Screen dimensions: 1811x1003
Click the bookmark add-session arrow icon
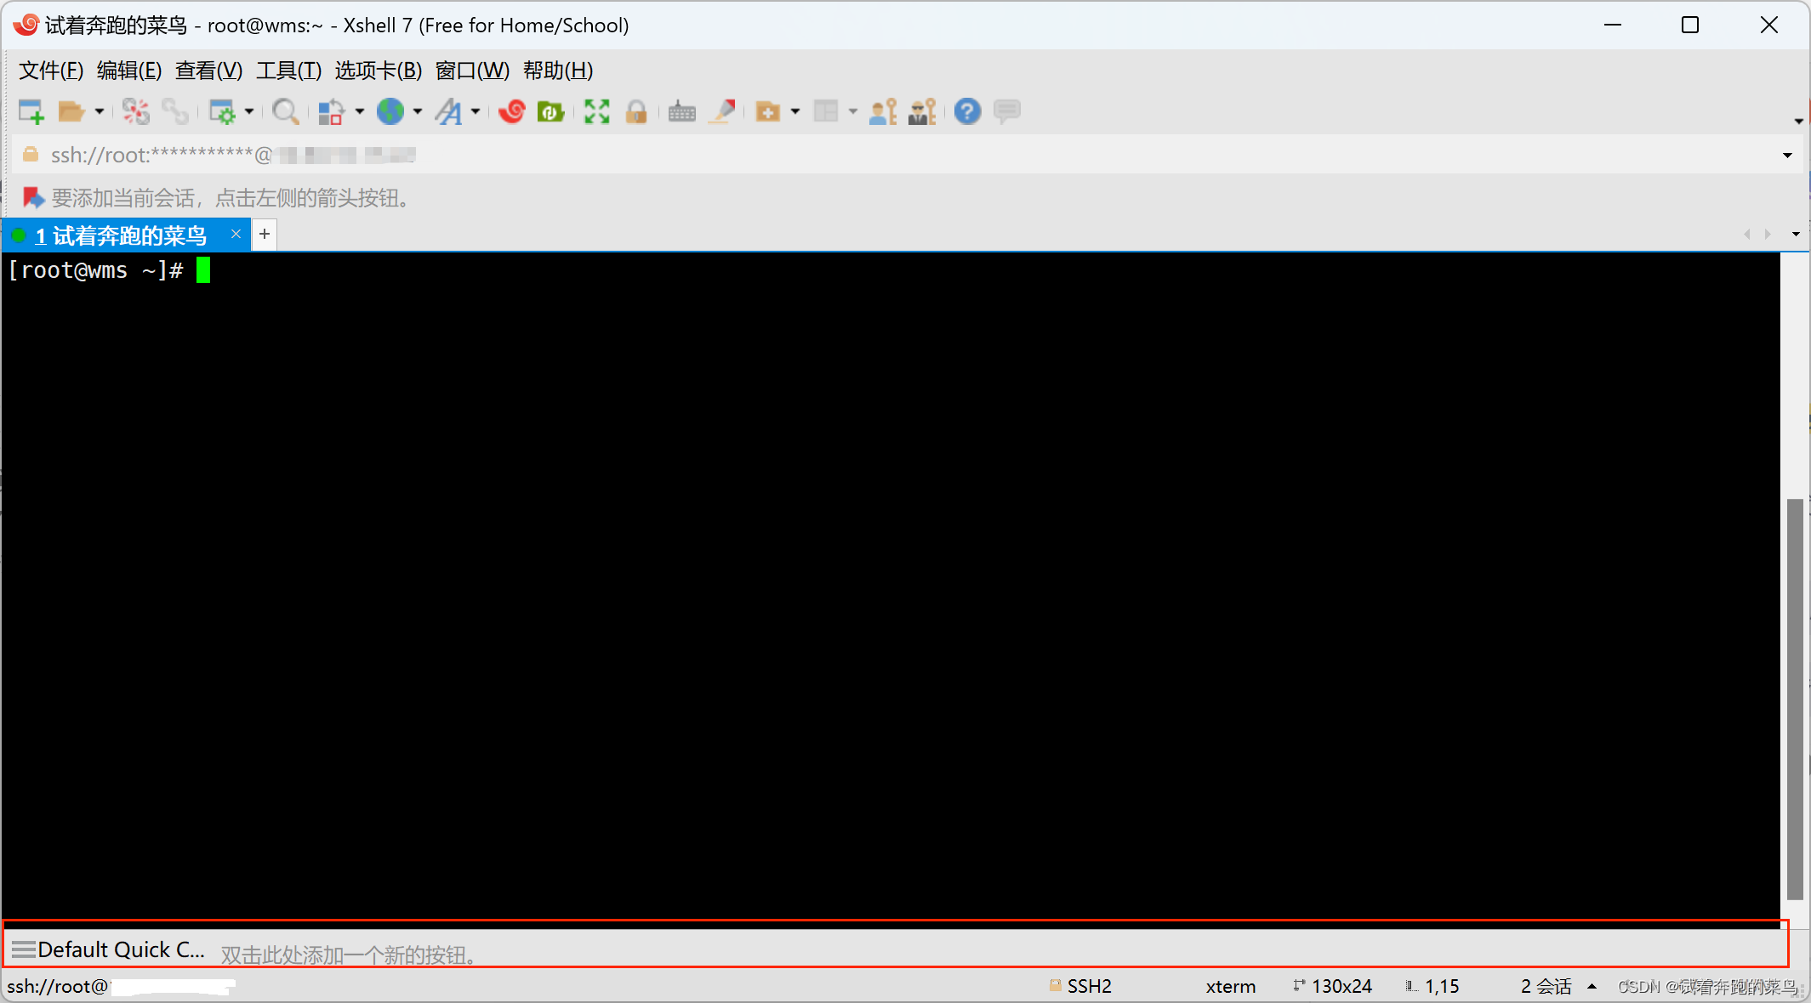(x=32, y=198)
